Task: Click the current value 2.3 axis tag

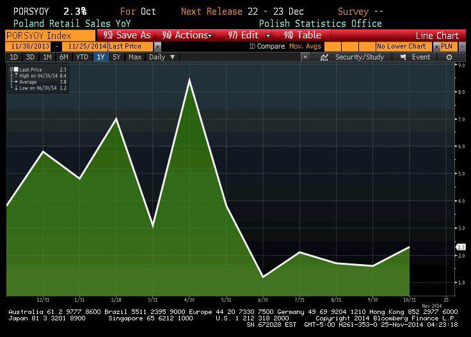Action: tap(461, 247)
